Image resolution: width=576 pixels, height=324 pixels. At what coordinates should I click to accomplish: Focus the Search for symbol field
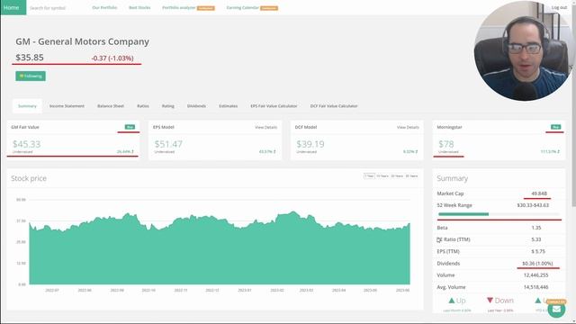48,8
